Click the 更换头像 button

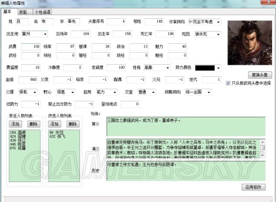click(260, 75)
